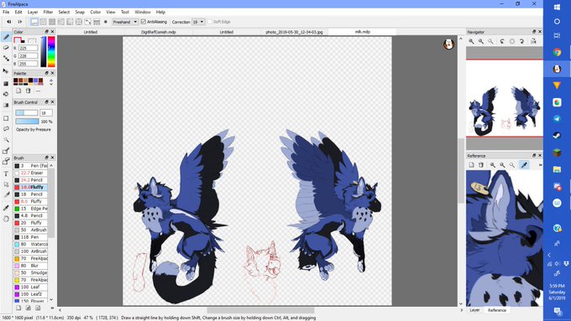
Task: Click the rotate left icon in the Navigator panel
Action: (502, 41)
